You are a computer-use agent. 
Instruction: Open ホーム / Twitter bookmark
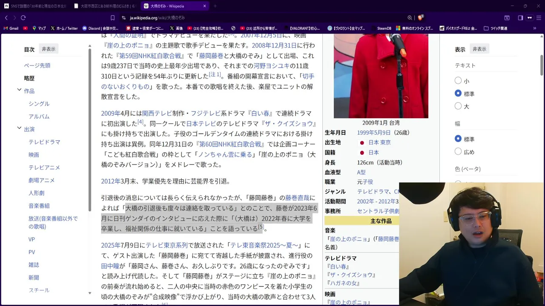click(64, 28)
